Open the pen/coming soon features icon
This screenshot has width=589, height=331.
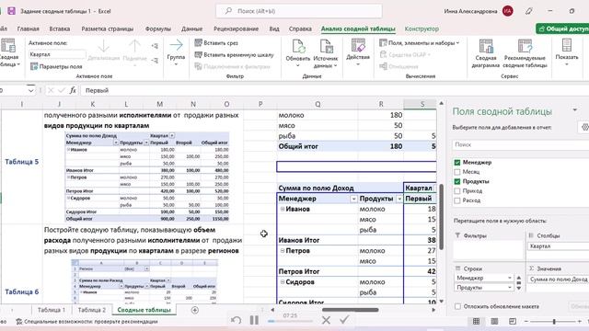click(529, 11)
